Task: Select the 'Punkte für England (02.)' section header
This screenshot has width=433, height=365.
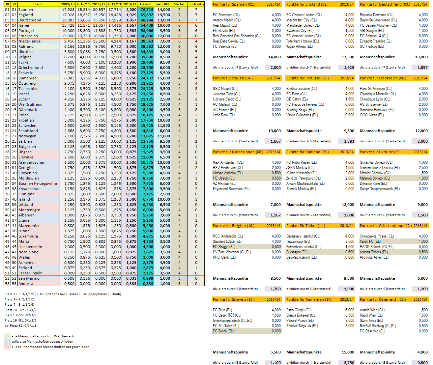Action: (320, 4)
